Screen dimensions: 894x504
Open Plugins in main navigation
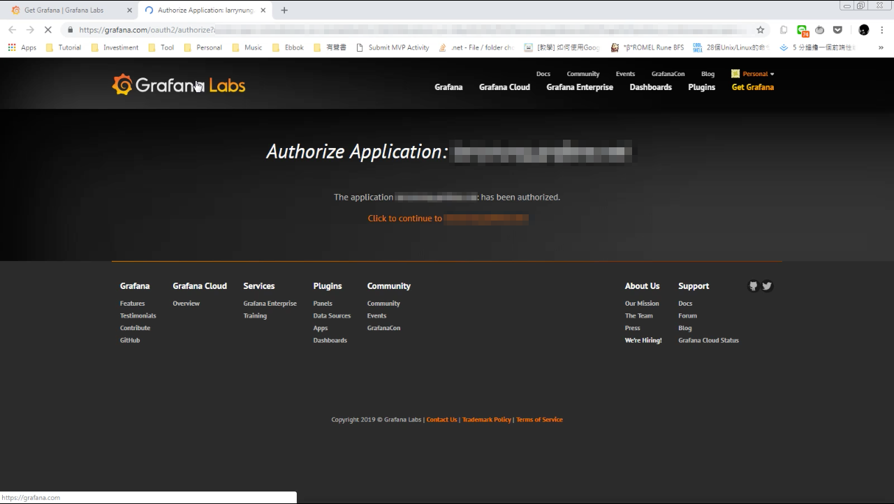tap(702, 87)
